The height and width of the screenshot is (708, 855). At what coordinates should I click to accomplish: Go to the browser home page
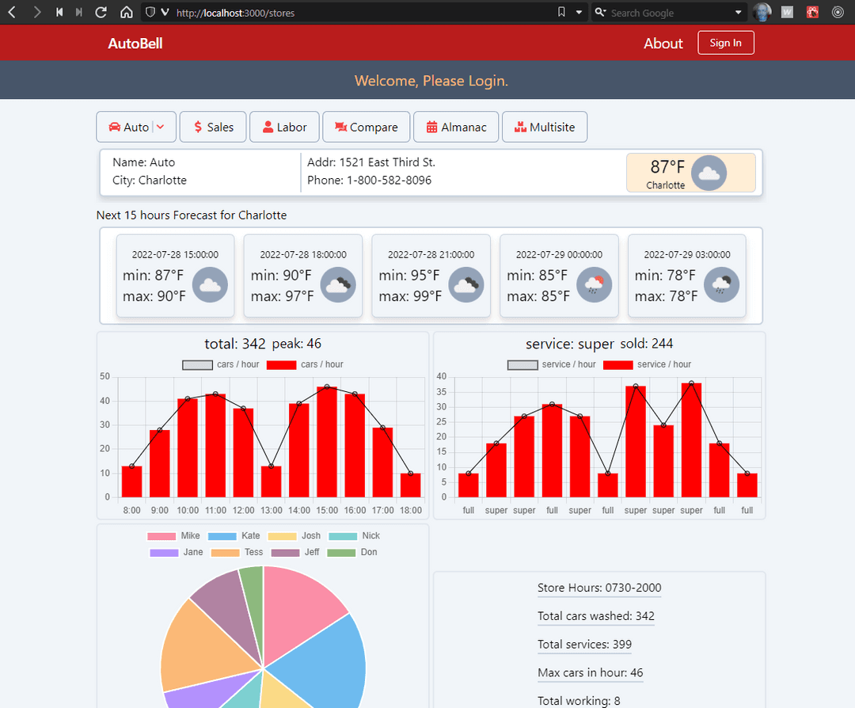(127, 12)
